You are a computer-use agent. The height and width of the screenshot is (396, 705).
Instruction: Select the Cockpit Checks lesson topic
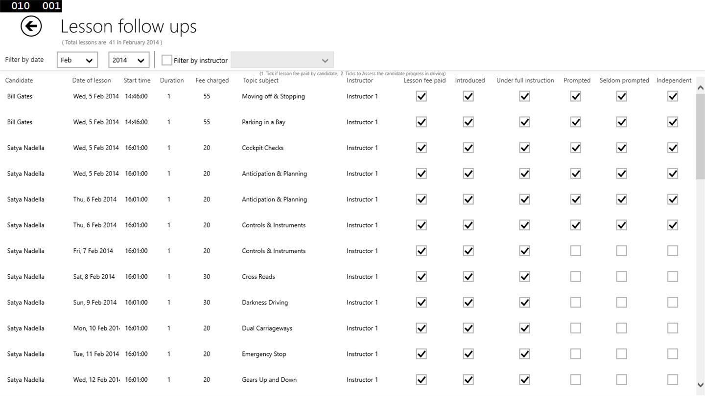(x=262, y=148)
